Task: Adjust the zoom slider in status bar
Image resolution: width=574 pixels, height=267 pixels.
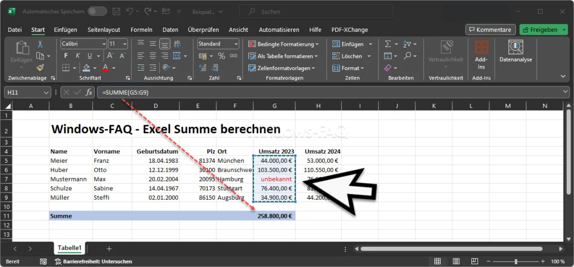Action: 516,261
